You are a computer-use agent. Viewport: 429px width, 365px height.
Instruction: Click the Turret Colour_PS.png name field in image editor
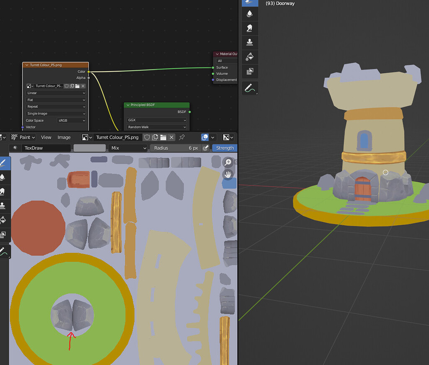tap(118, 137)
